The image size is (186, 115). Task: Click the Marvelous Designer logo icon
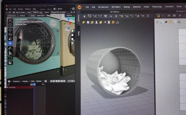80,7
